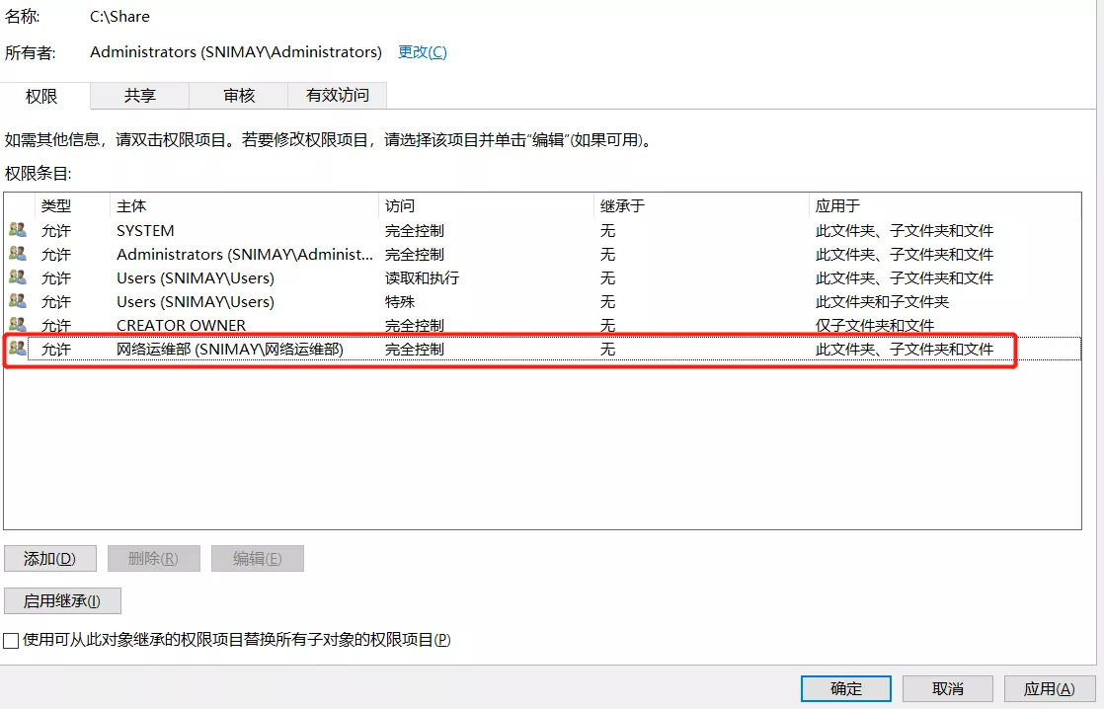Click the user group icon beside SYSTEM entry
This screenshot has width=1104, height=709.
pyautogui.click(x=17, y=230)
